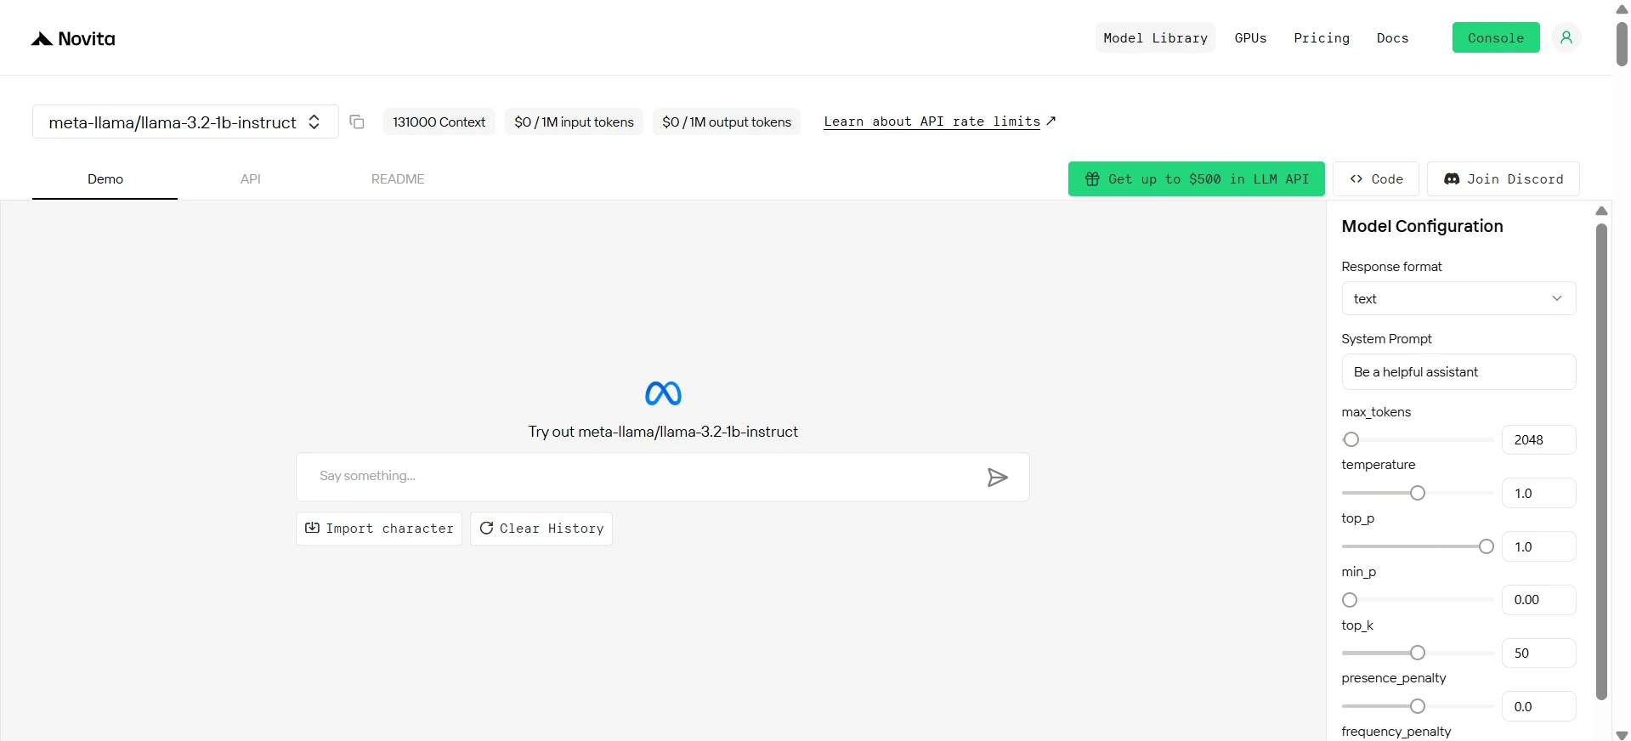Click Import character button

[x=379, y=529]
